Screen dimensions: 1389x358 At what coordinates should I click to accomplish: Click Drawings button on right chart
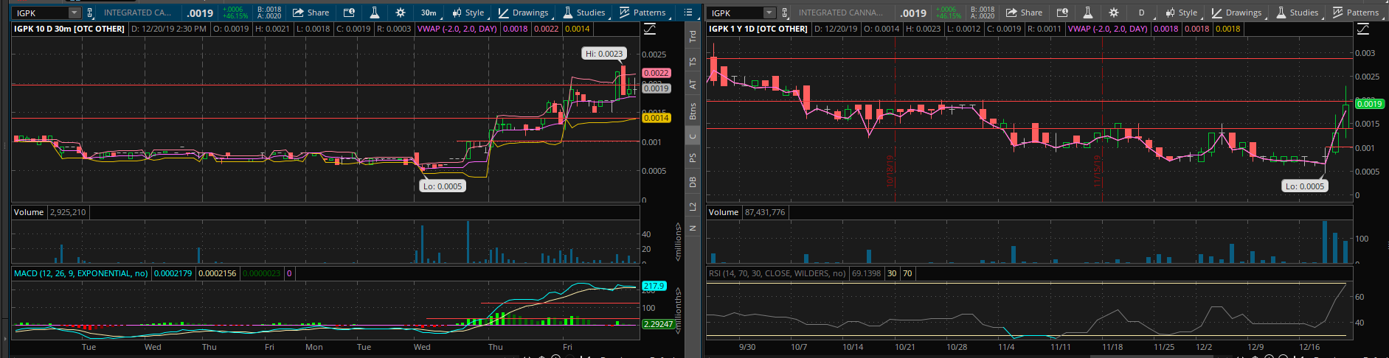point(1236,13)
